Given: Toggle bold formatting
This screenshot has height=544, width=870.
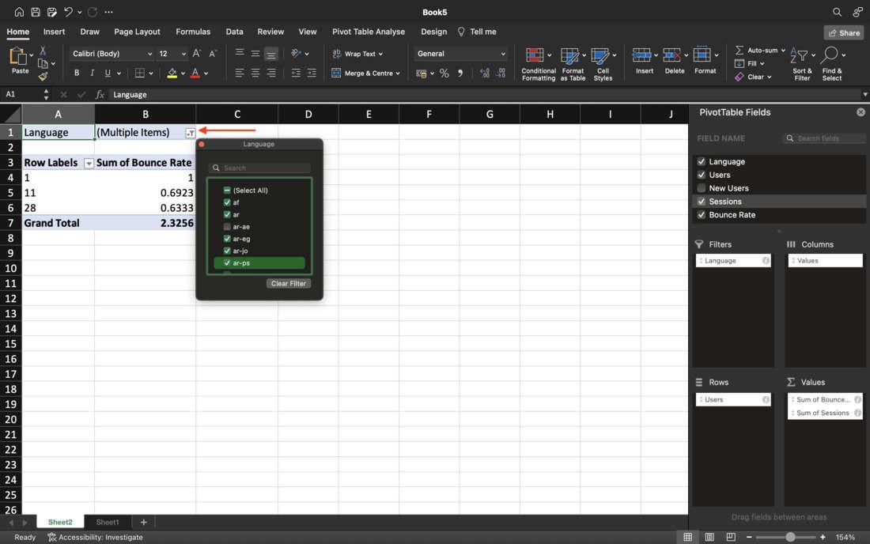Looking at the screenshot, I should click(77, 73).
